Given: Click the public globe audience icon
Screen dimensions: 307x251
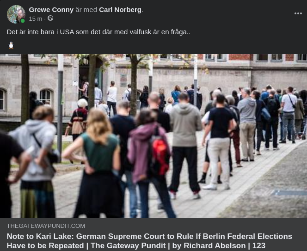Looking at the screenshot, I should click(50, 18).
